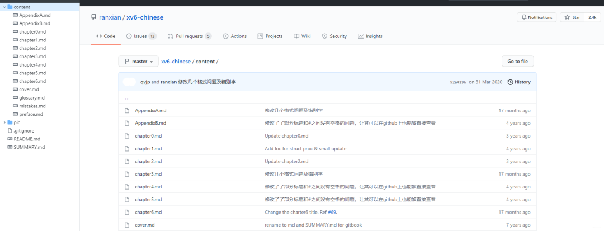Click the file icon beside .gitignore
Screen dimensions: 604x231
pyautogui.click(x=10, y=130)
